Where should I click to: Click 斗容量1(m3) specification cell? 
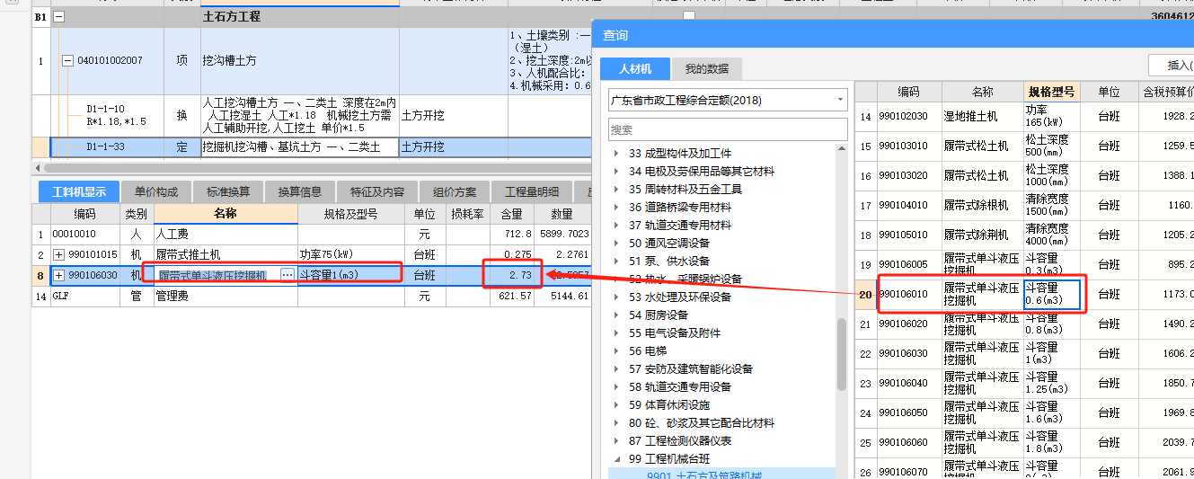click(352, 275)
